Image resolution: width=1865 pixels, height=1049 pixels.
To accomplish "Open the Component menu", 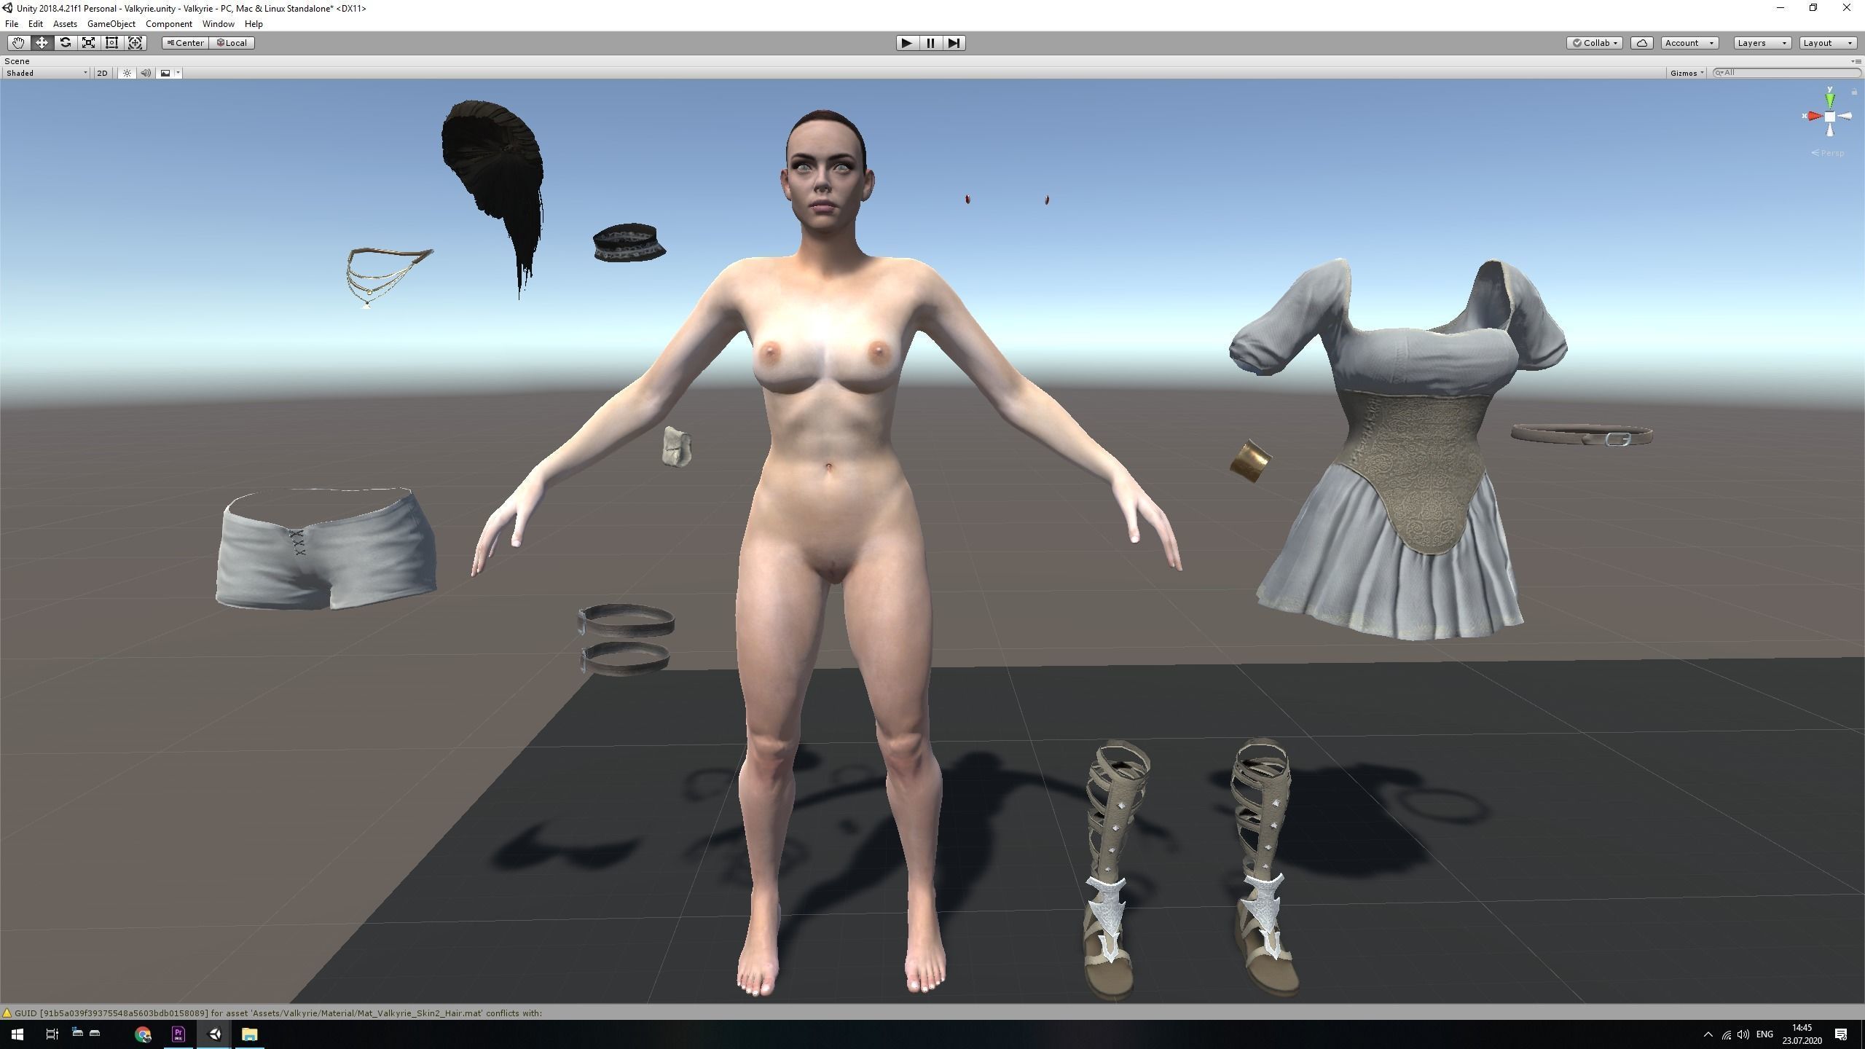I will click(x=168, y=24).
